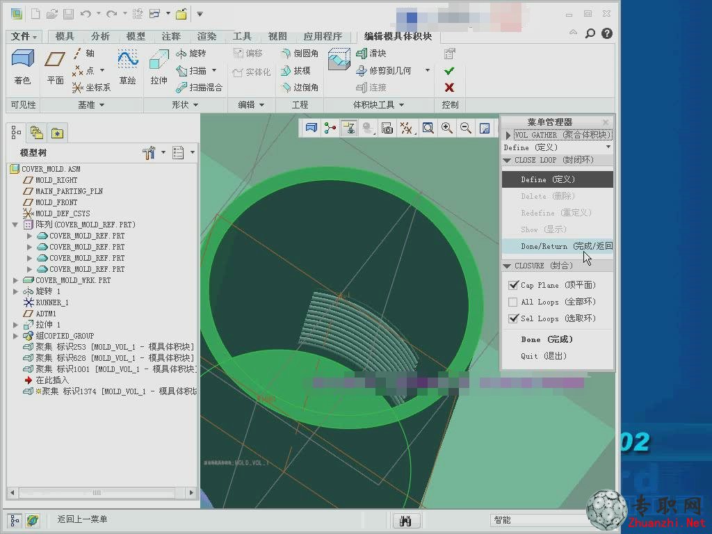The width and height of the screenshot is (712, 534).
Task: Open the model tree columns display icon
Action: 178,153
